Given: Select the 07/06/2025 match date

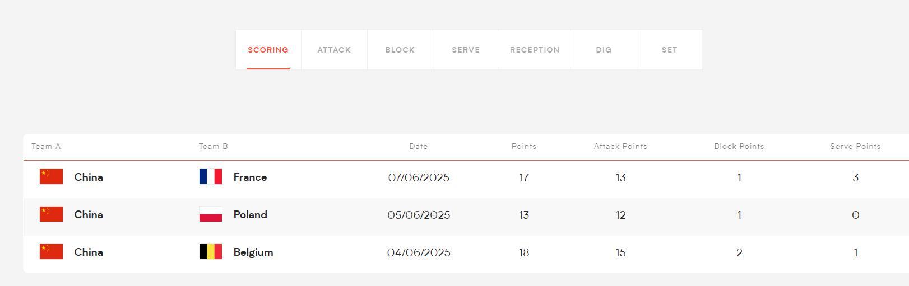Looking at the screenshot, I should pos(419,178).
